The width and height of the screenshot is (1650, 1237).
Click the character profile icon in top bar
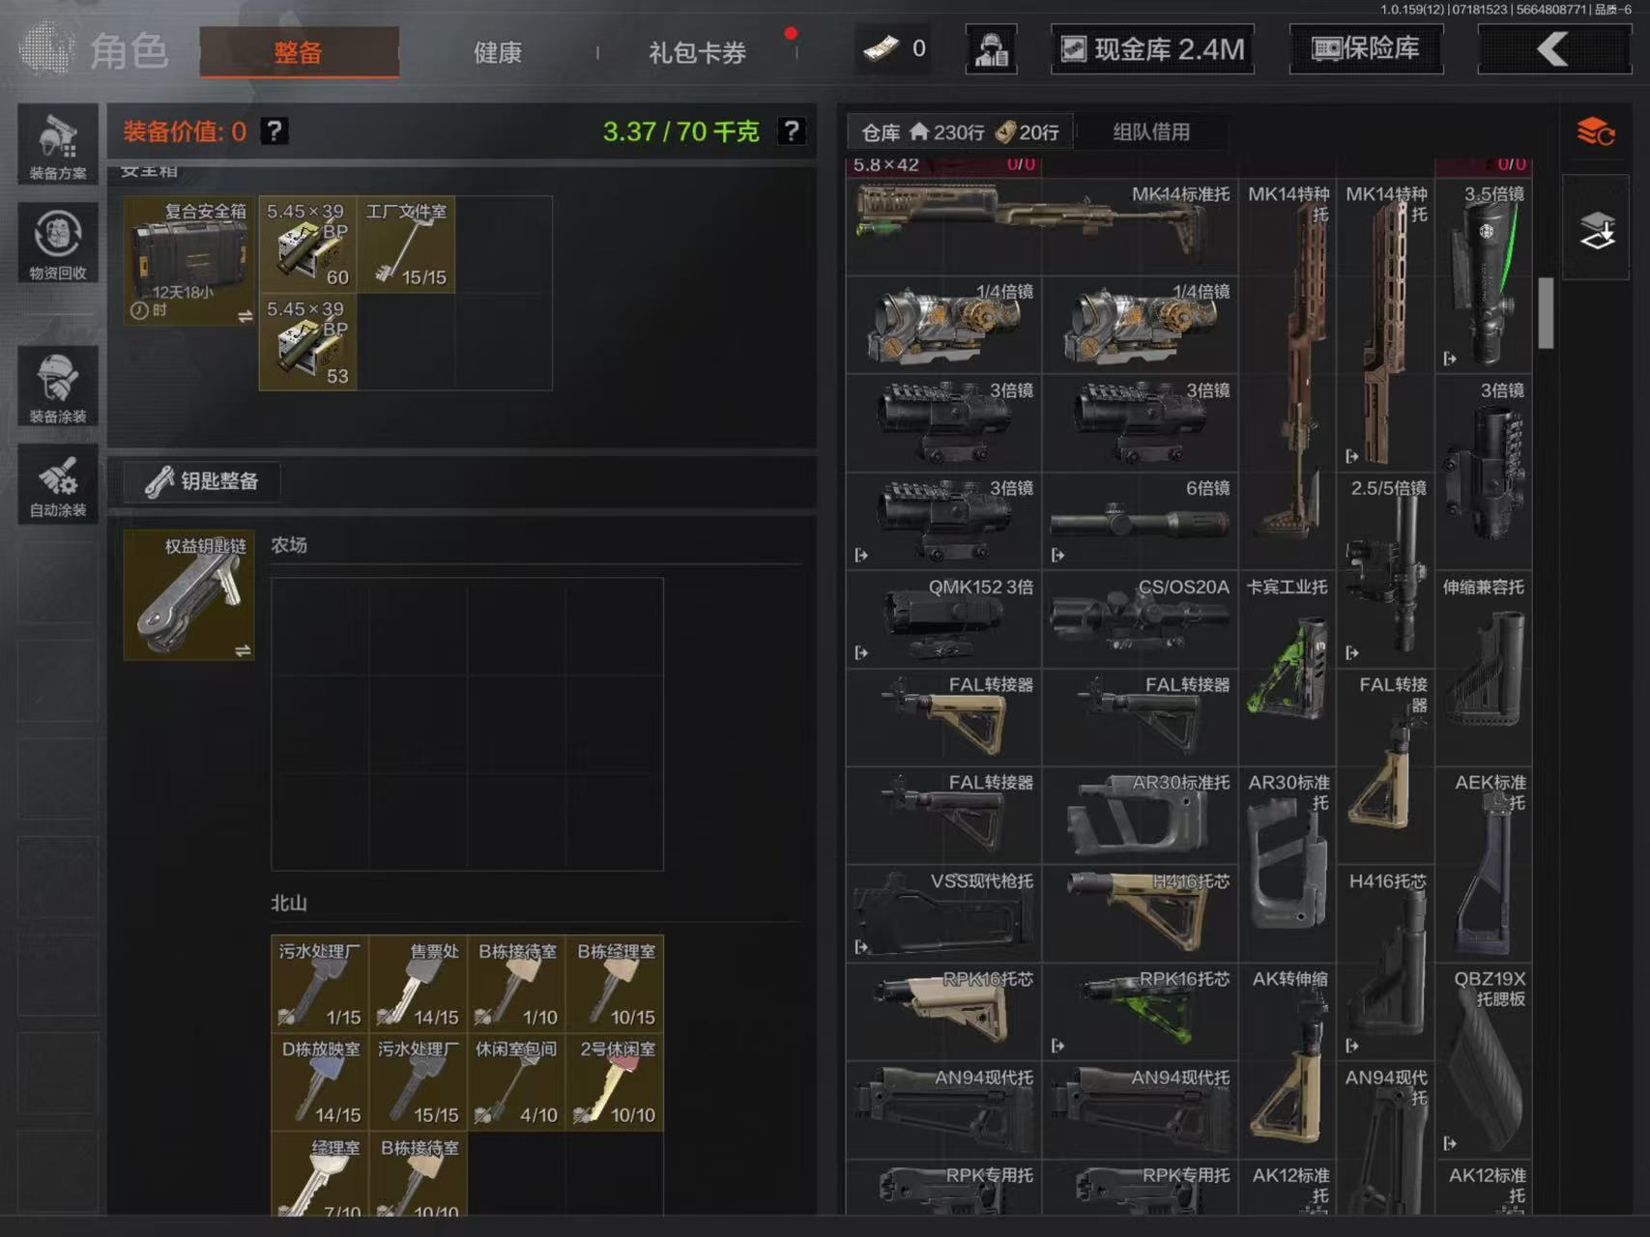991,49
